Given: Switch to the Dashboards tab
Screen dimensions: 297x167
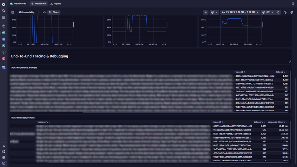Looking at the screenshot, I should [18, 4].
